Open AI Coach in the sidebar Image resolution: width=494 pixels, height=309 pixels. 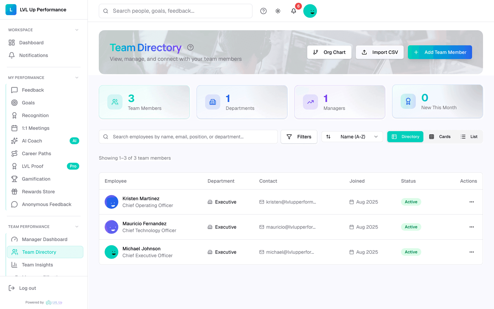[x=45, y=141]
